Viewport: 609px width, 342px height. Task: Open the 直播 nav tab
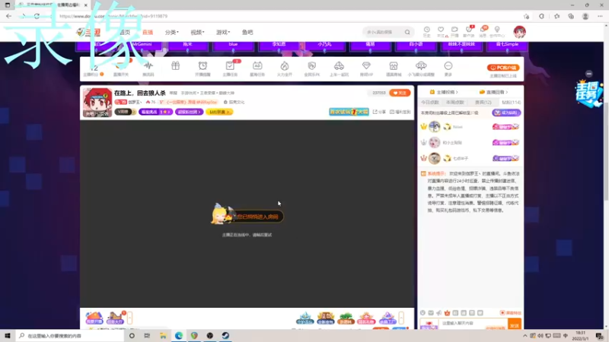[x=148, y=32]
